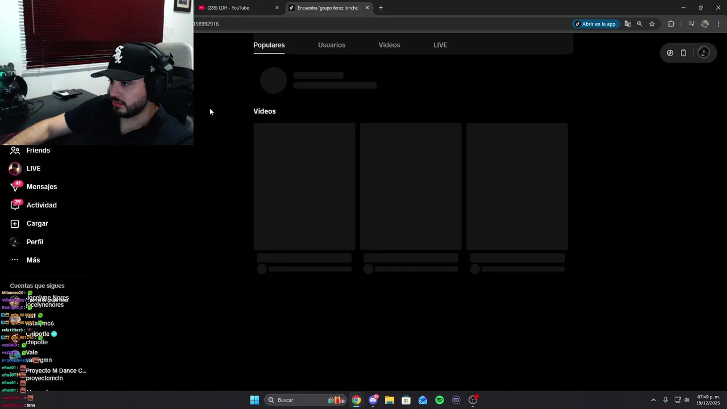Open the second loading video thumbnail
Screen dimensions: 727x409
coord(411,186)
